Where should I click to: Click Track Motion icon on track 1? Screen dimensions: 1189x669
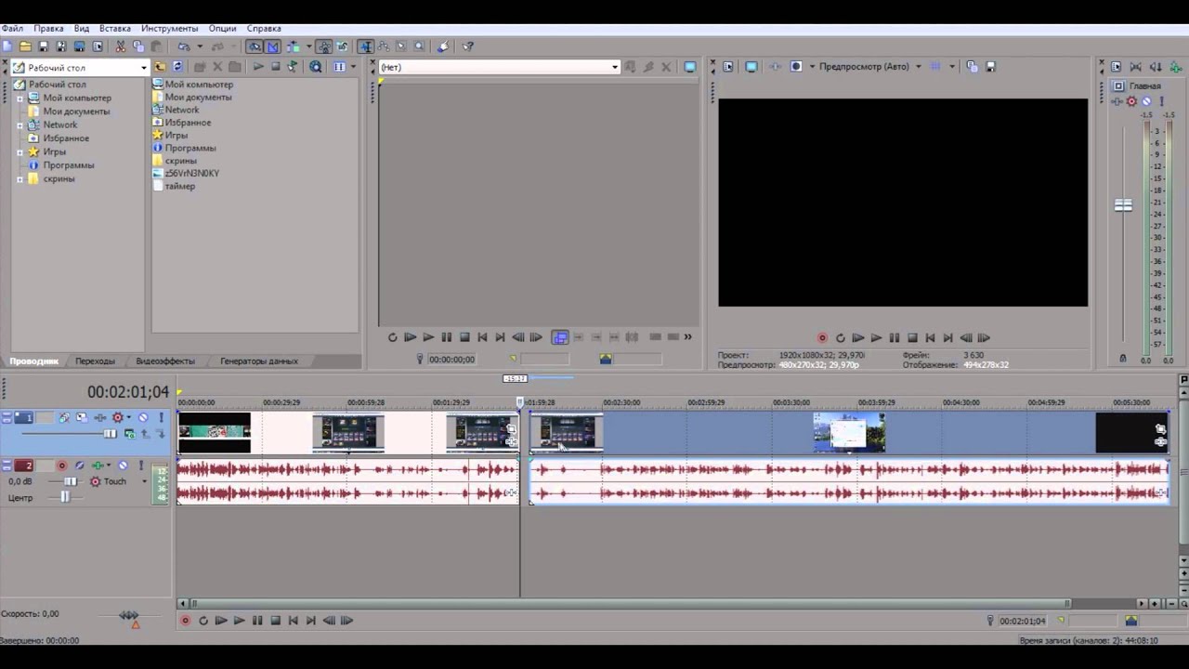pos(81,418)
